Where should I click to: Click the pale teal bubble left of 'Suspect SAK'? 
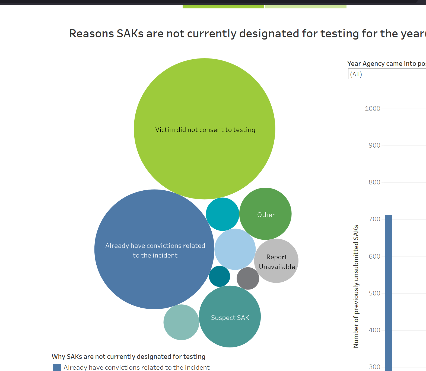click(x=181, y=322)
